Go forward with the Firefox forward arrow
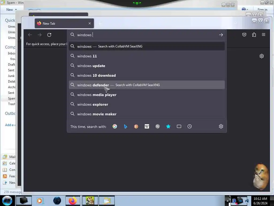 [40, 35]
